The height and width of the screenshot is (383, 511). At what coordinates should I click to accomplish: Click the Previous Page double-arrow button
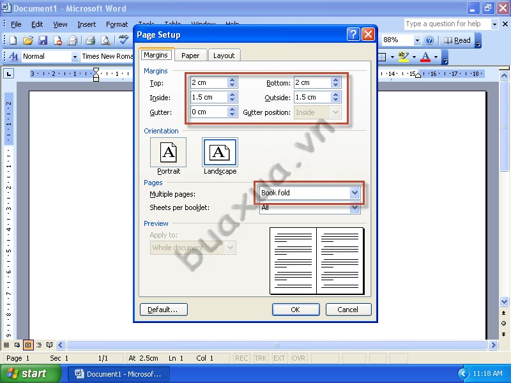pyautogui.click(x=503, y=313)
